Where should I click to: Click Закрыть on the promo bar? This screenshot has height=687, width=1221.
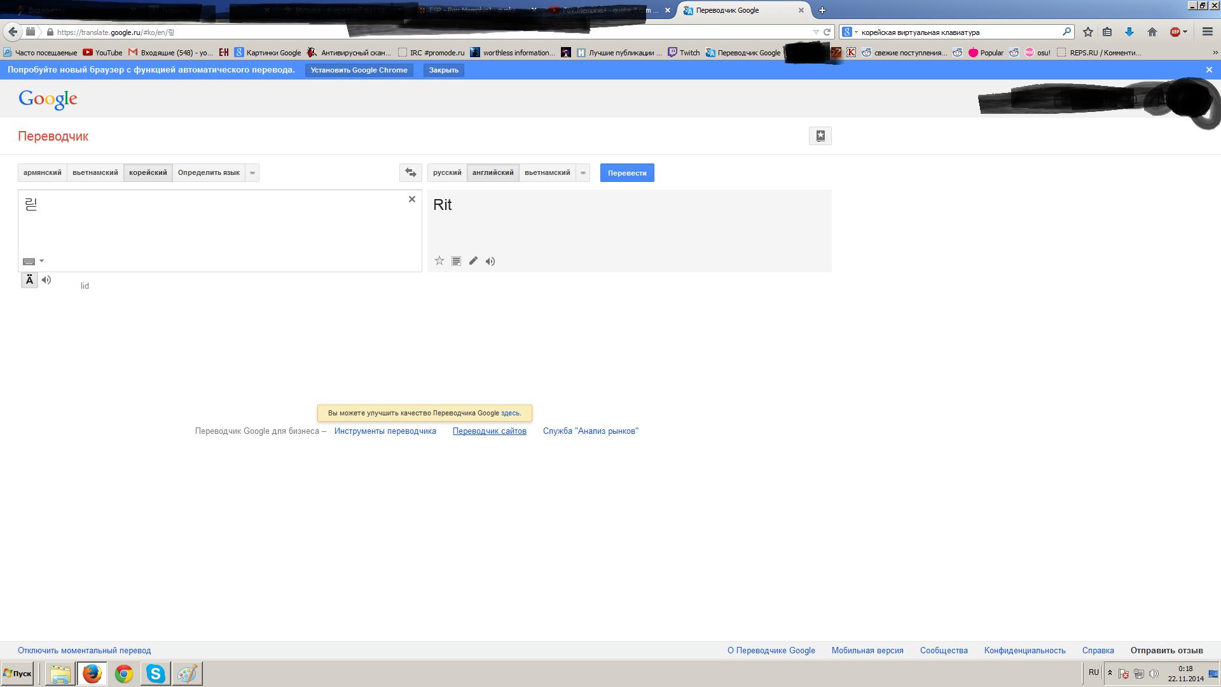[x=444, y=70]
